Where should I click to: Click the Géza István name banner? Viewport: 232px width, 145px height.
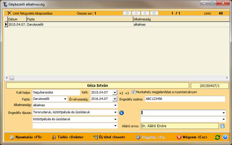[x=98, y=86]
